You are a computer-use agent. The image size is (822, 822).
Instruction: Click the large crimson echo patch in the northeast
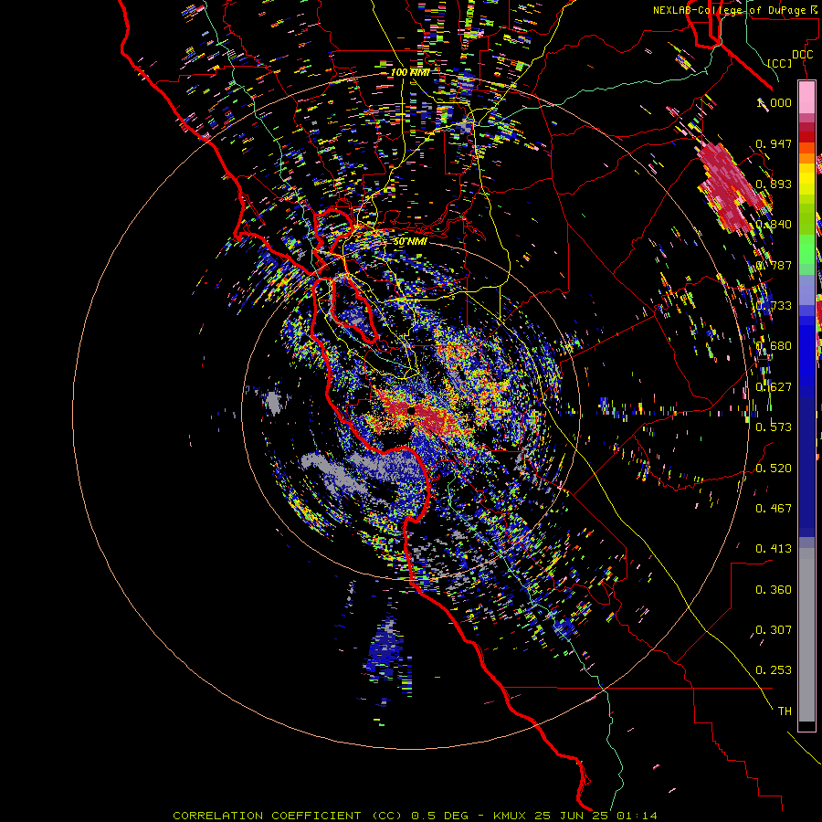coord(730,186)
